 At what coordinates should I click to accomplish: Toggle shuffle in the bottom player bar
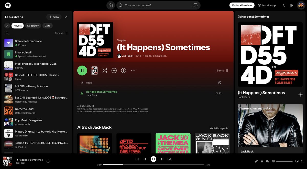click(x=138, y=159)
